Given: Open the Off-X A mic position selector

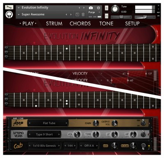Looking at the screenshot, I should tap(89, 146).
